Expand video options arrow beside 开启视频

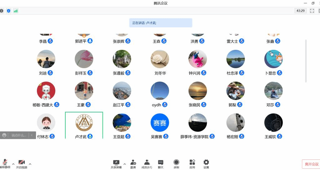coord(30,164)
